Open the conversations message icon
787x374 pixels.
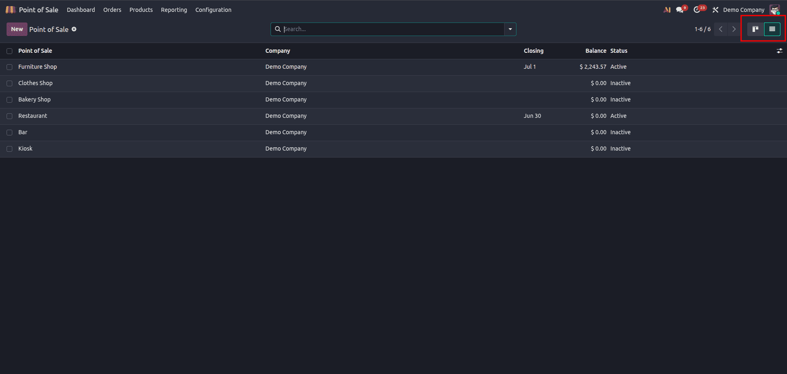[680, 10]
